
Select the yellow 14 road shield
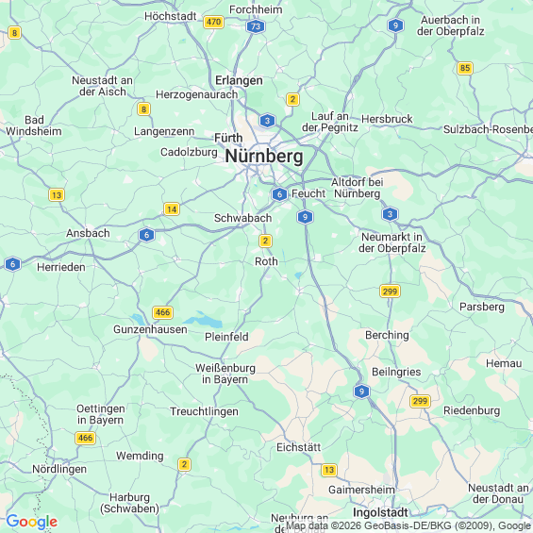coord(172,209)
